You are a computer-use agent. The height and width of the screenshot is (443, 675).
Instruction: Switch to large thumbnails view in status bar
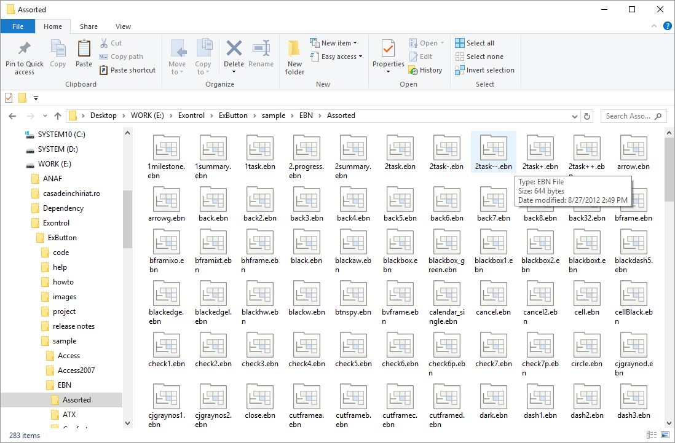[665, 435]
